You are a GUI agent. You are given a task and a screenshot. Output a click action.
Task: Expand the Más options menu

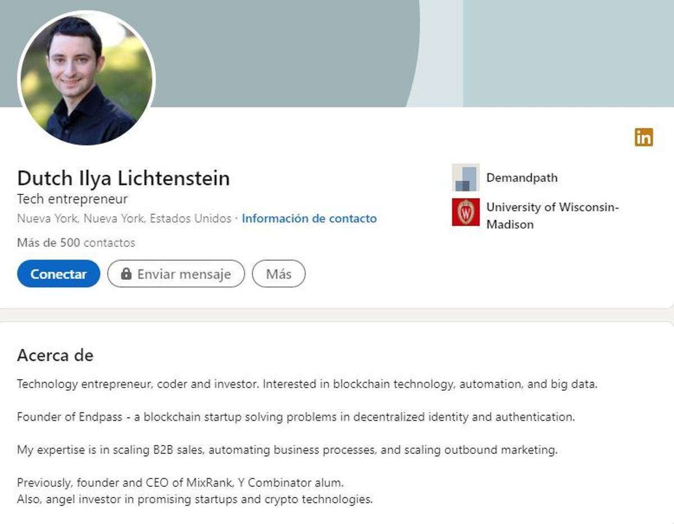pos(279,274)
